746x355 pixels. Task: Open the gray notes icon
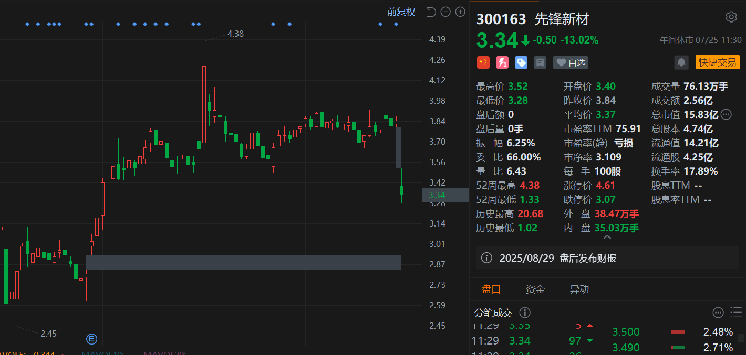[540, 62]
